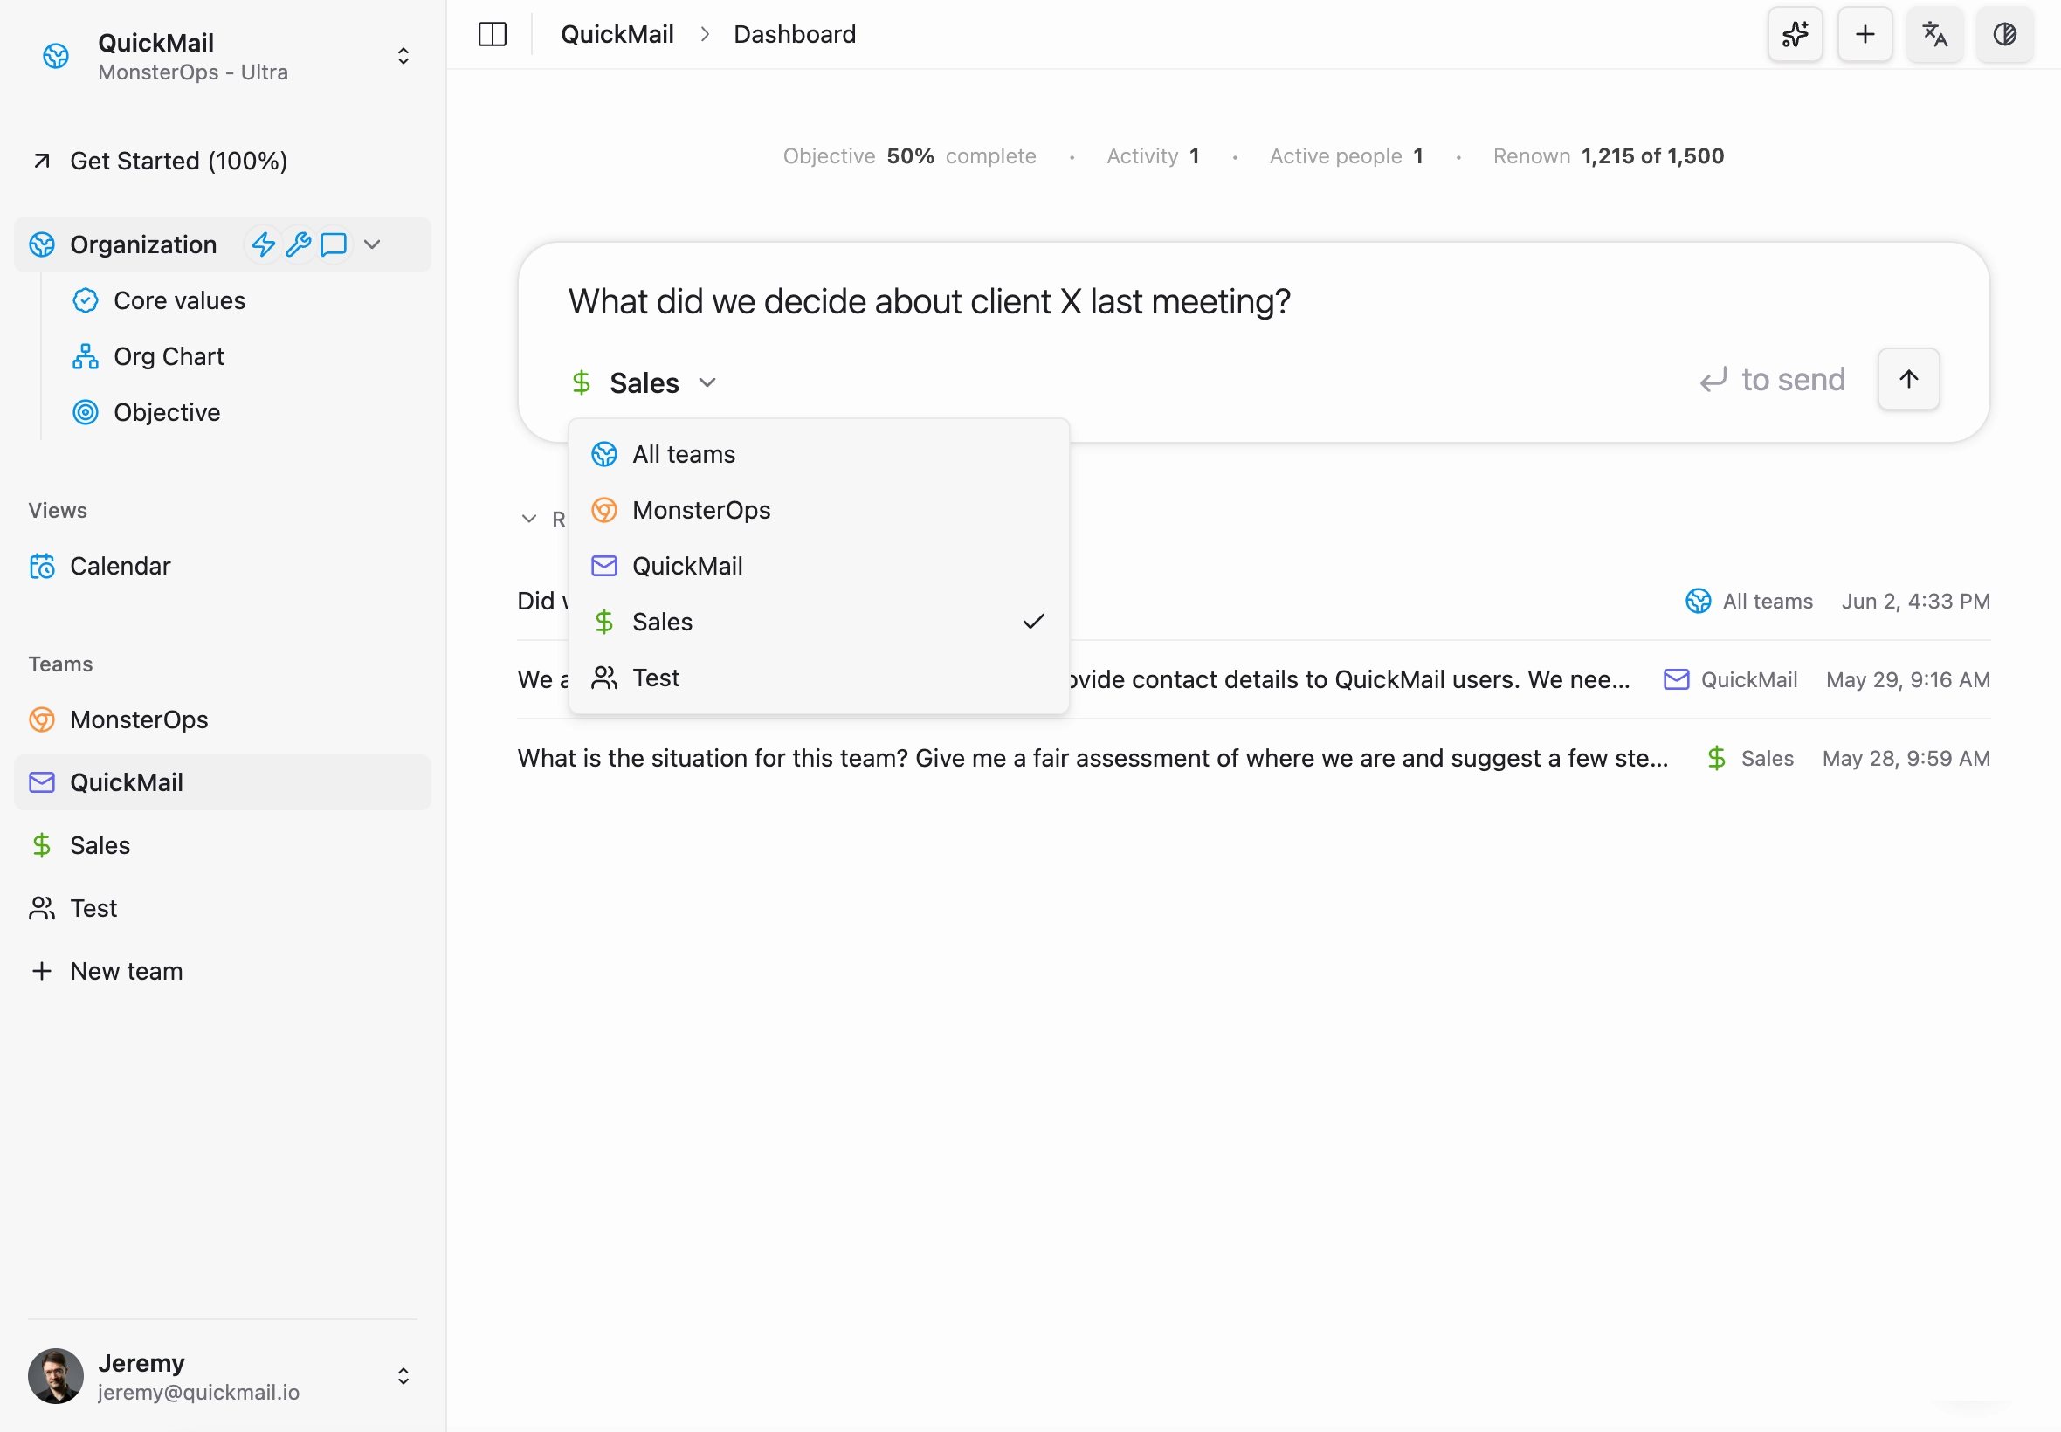Click the Core values badge icon

[x=86, y=300]
